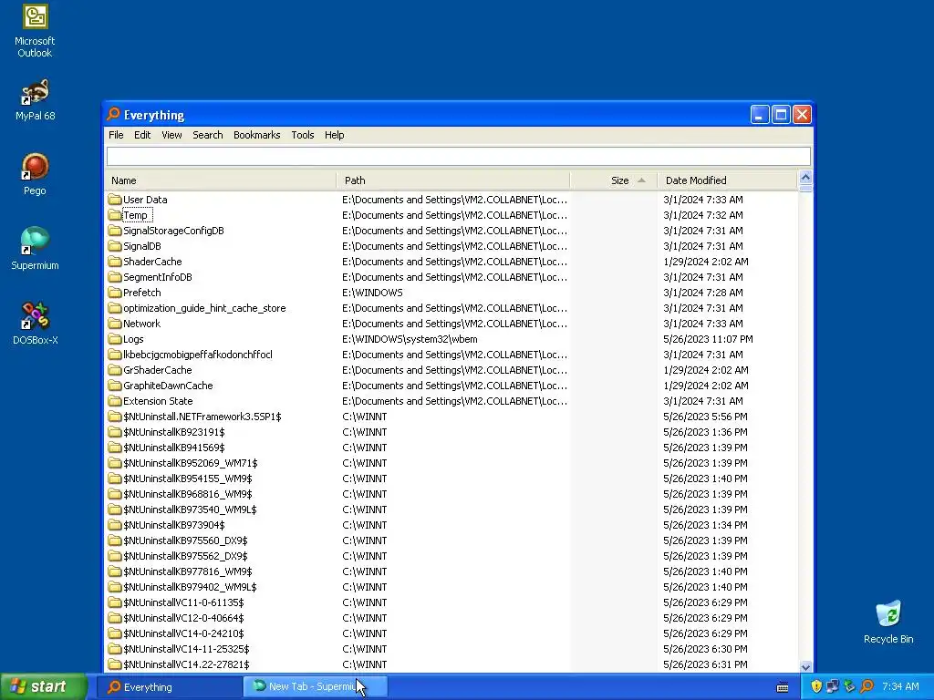Click the Network folder icon
The height and width of the screenshot is (700, 934).
(114, 324)
